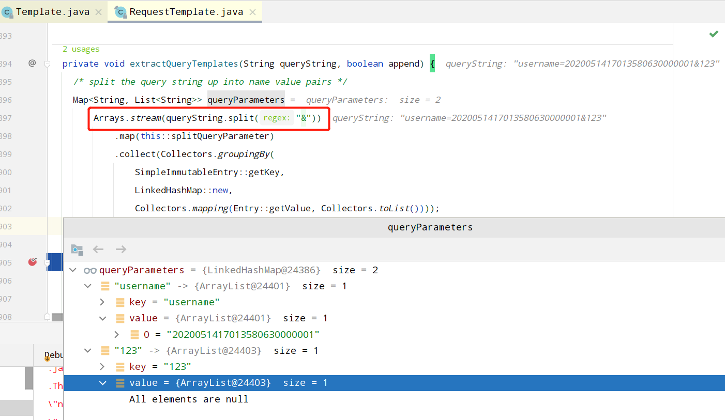This screenshot has width=725, height=420.
Task: Click the @ annotation gutter icon at line 394
Action: point(32,63)
